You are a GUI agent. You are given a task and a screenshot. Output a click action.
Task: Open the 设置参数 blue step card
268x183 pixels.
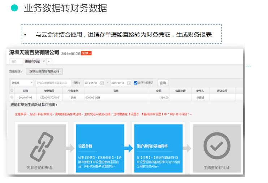click(99, 148)
